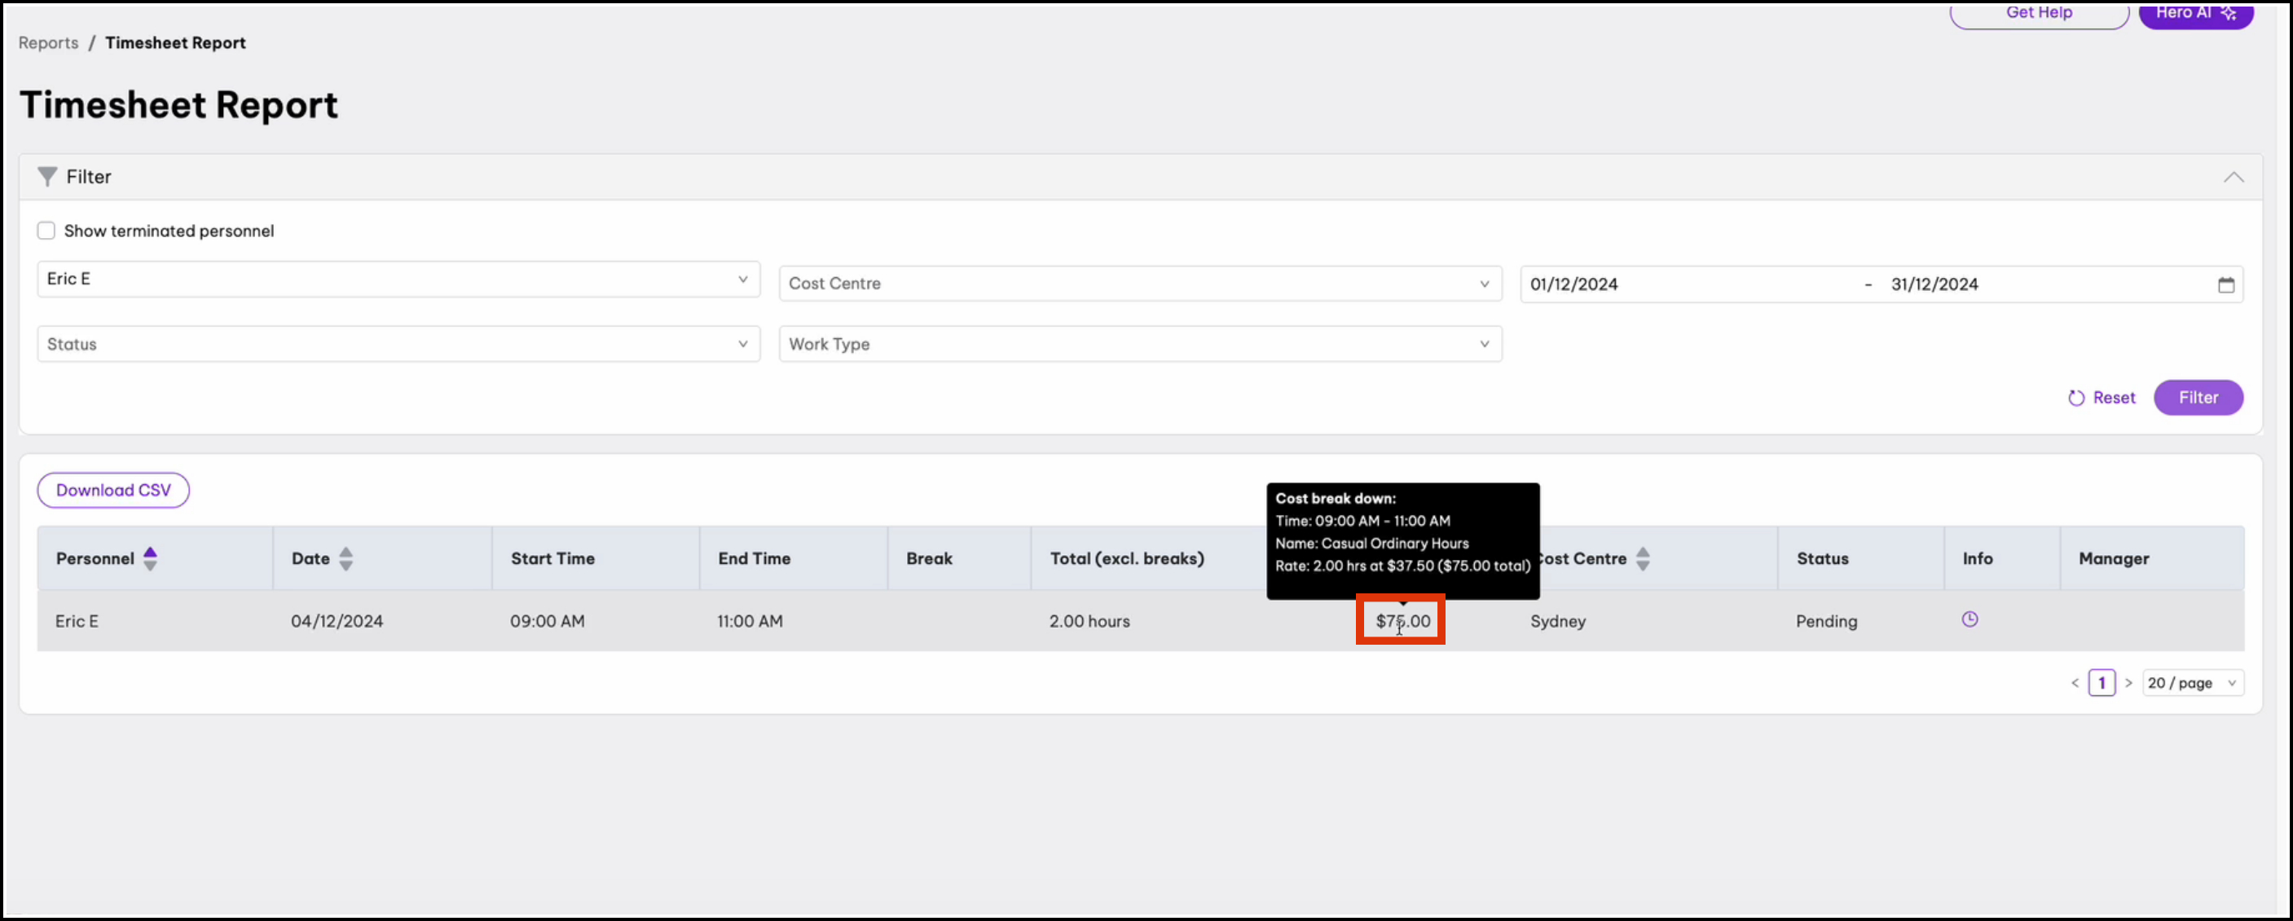This screenshot has height=921, width=2293.
Task: Click the Download CSV button
Action: click(x=113, y=490)
